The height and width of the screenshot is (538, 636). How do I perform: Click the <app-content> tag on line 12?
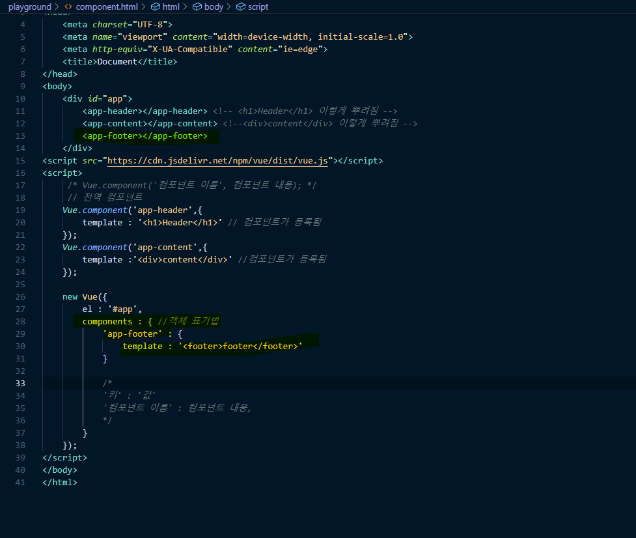click(150, 124)
